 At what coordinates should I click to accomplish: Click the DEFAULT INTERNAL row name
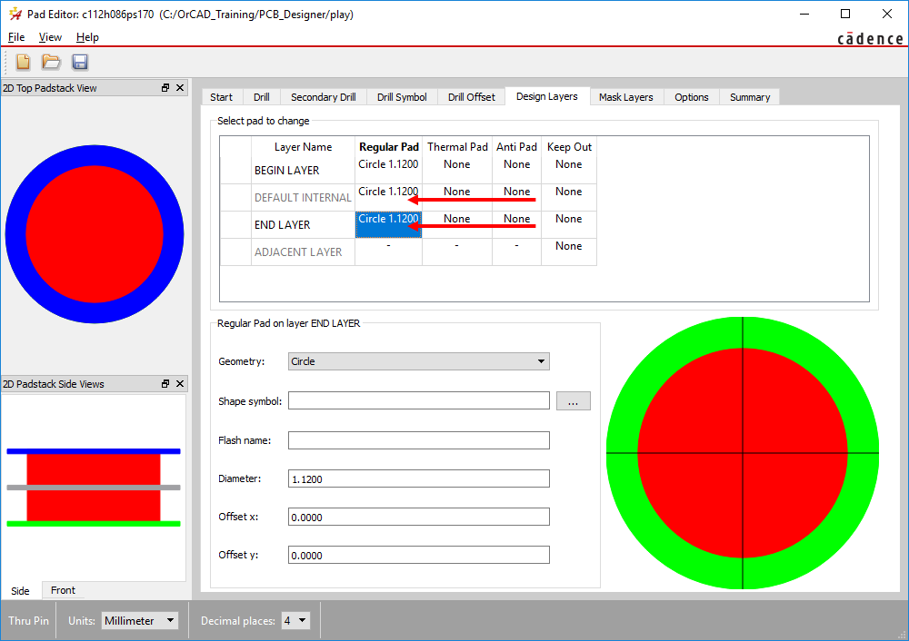click(303, 197)
